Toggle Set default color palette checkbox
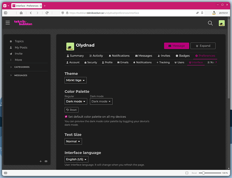232x178 pixels. coord(66,116)
